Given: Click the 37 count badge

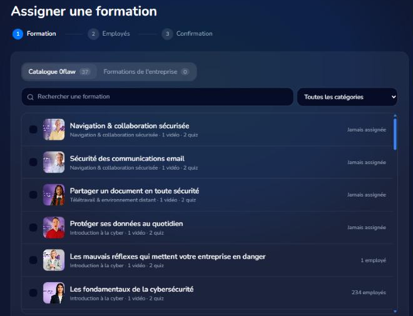Looking at the screenshot, I should [85, 71].
